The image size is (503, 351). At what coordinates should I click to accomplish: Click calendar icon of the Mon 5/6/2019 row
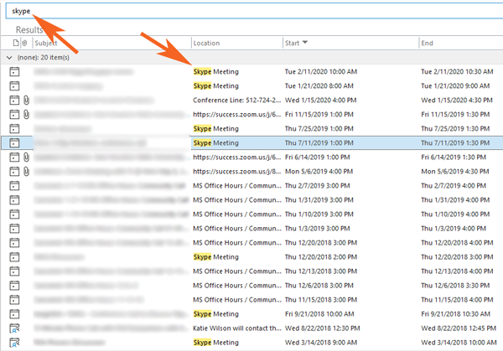14,172
